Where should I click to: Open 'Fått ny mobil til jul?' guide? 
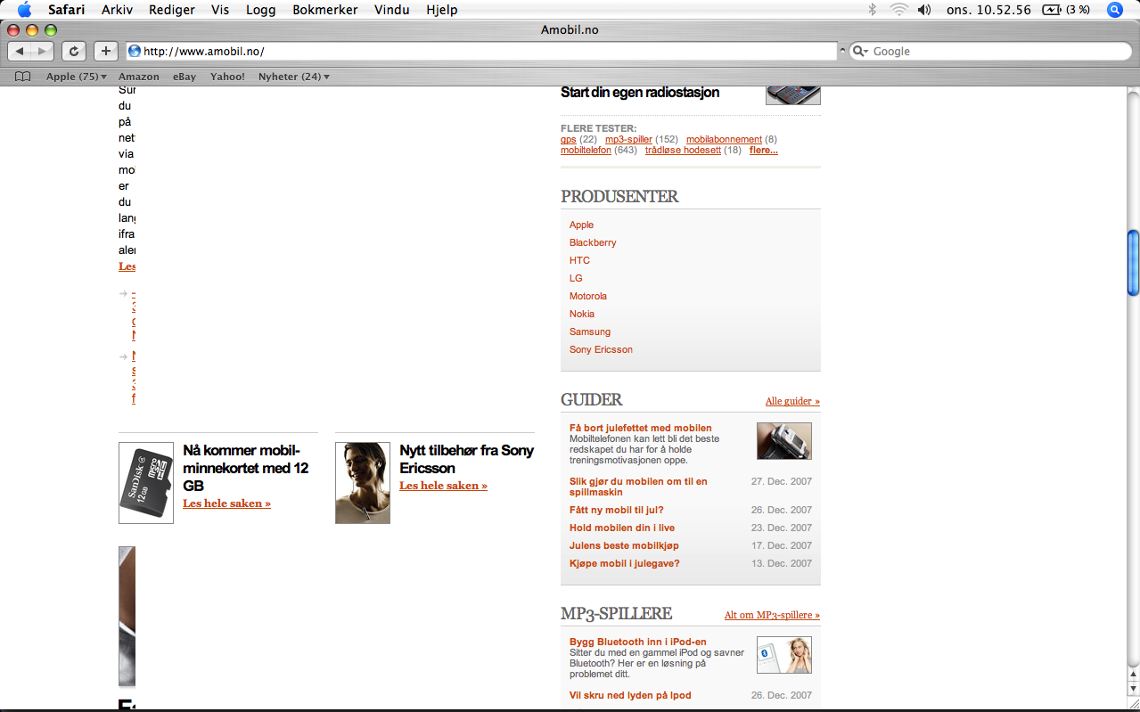tap(617, 510)
